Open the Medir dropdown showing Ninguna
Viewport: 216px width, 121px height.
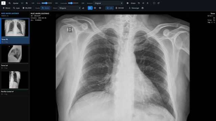[x=70, y=8]
